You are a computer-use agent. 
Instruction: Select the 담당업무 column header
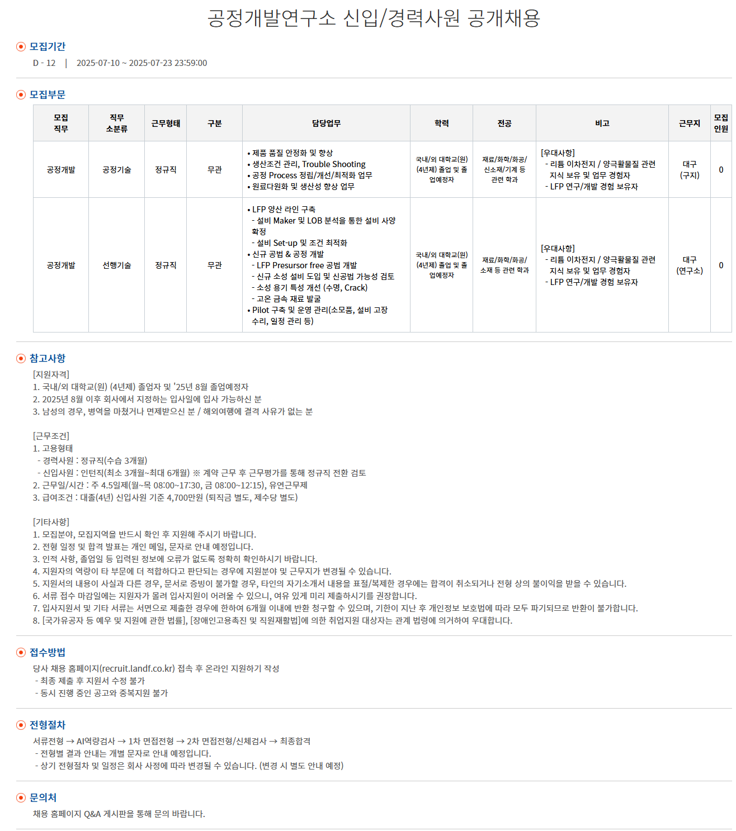[x=326, y=123]
